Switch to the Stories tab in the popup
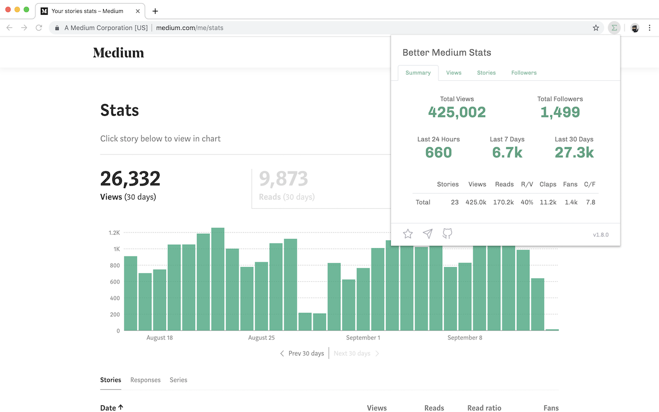The image size is (659, 412). [486, 73]
